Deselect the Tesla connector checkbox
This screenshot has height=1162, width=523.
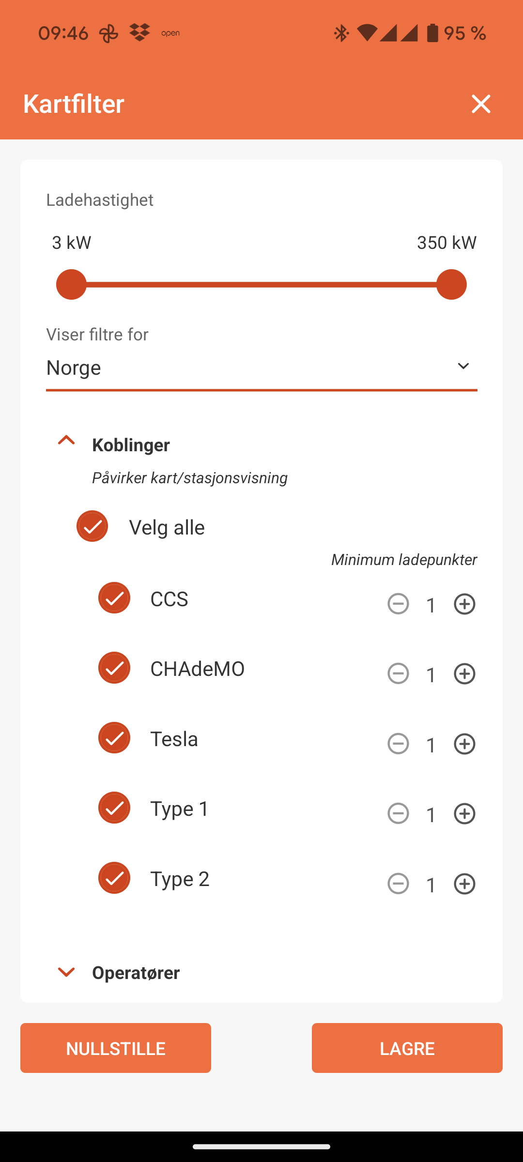click(x=114, y=738)
